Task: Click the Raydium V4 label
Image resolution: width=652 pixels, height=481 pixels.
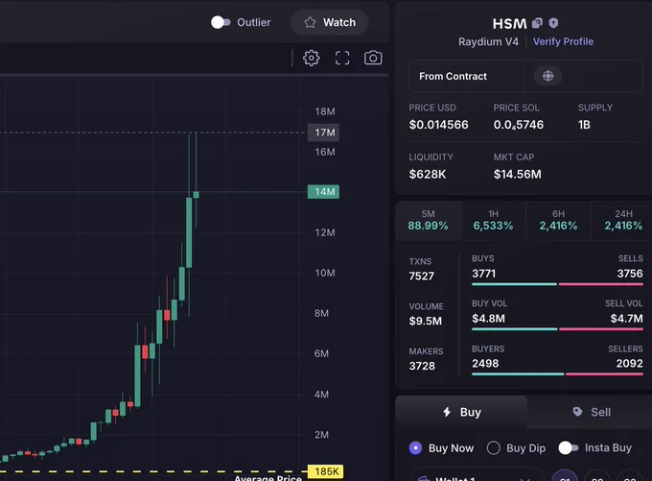Action: coord(488,41)
